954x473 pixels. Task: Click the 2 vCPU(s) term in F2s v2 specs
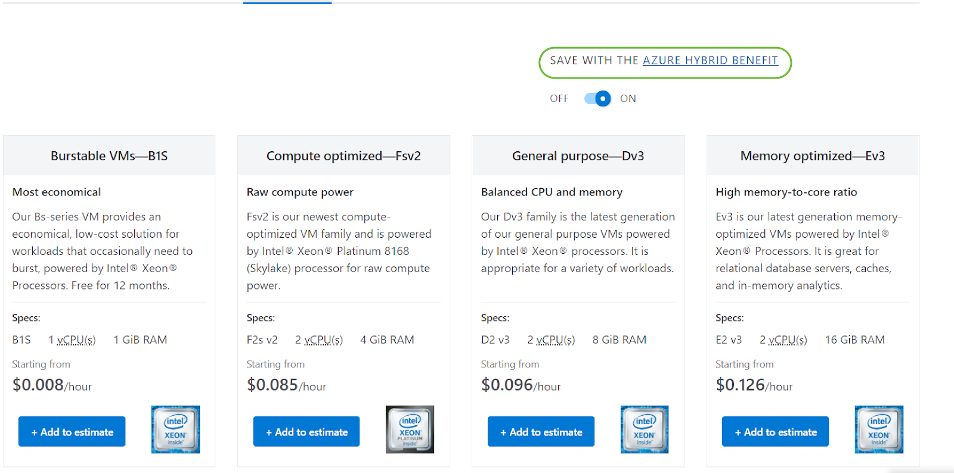(319, 340)
